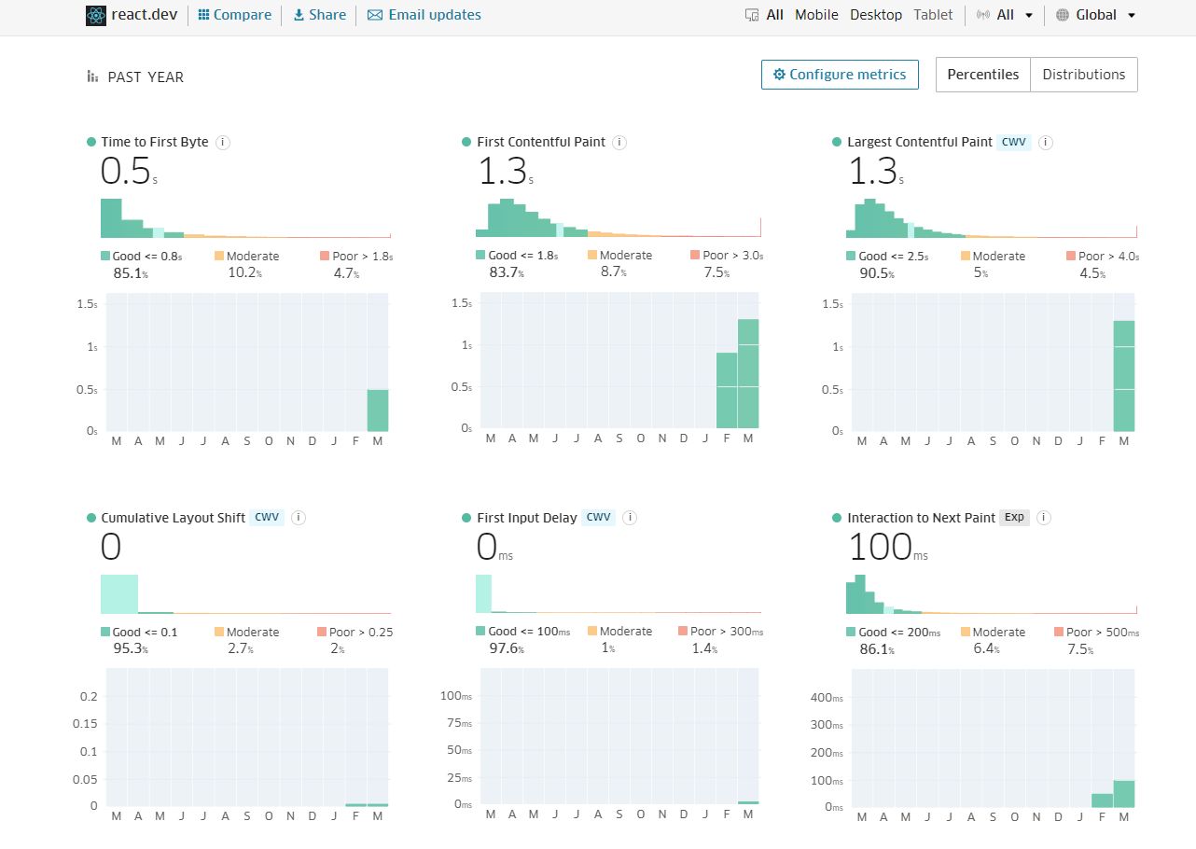The height and width of the screenshot is (849, 1196).
Task: Switch device filter to Mobile
Action: 816,15
